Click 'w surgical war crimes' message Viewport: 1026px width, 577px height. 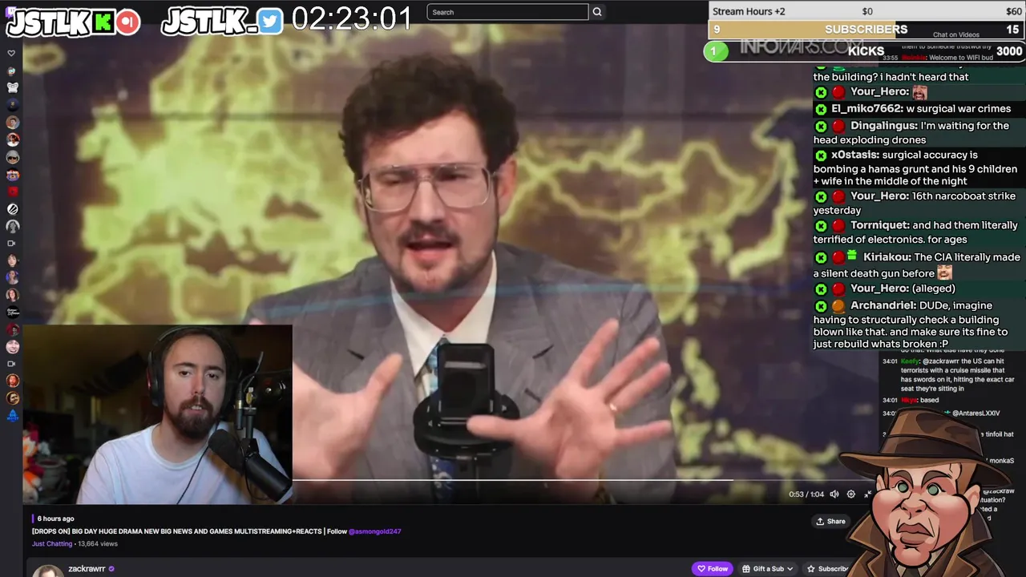point(959,109)
